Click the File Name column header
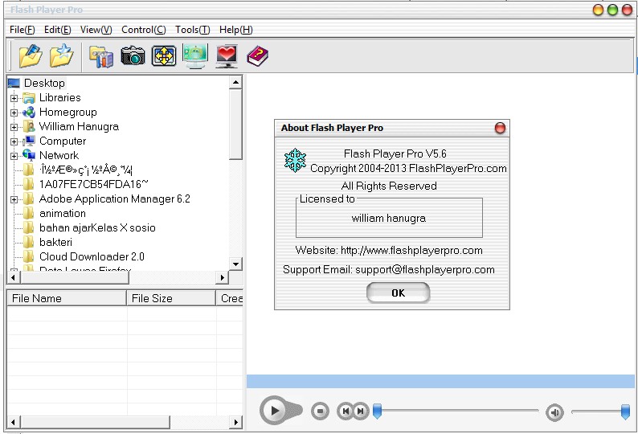Screen dimensions: 638x434 click(67, 298)
